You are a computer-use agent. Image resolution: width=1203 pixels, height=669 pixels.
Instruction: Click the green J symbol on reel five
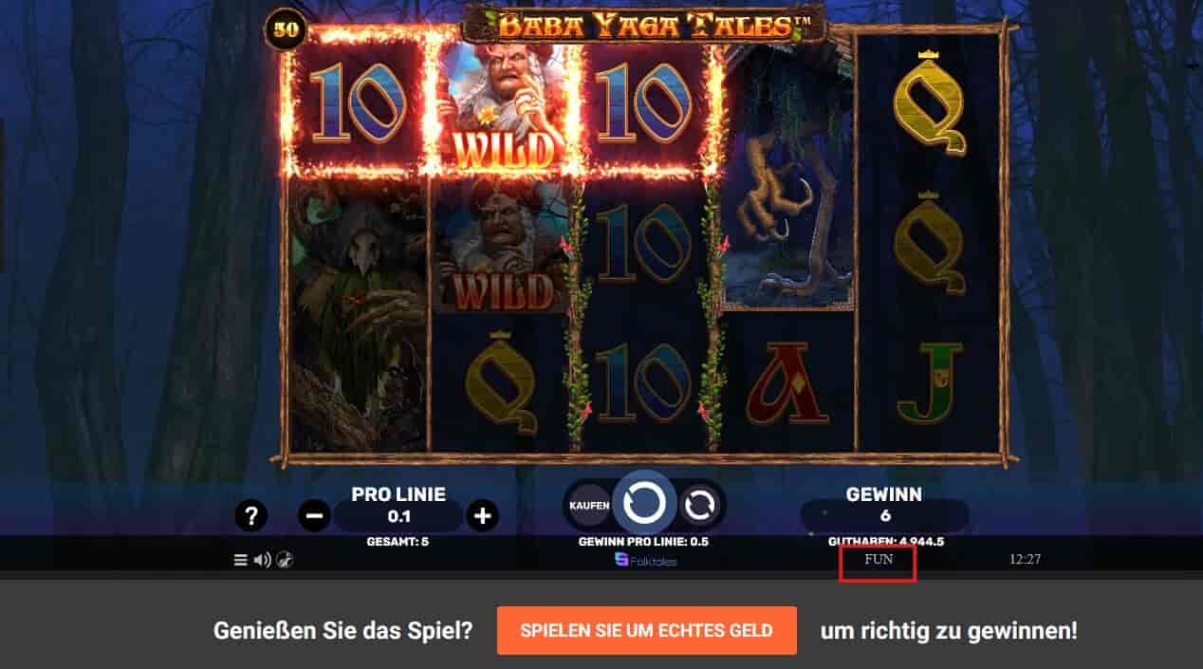pos(930,382)
